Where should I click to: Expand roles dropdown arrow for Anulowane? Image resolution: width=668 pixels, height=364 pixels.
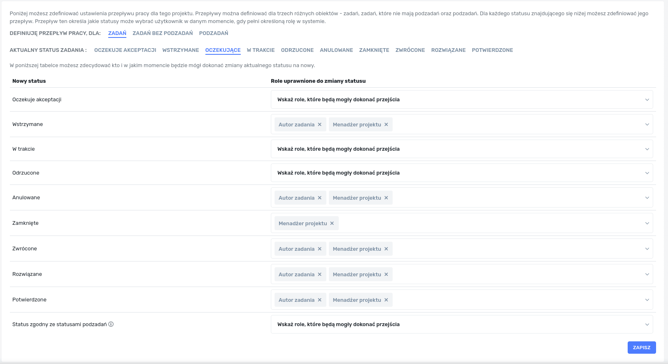pos(647,198)
